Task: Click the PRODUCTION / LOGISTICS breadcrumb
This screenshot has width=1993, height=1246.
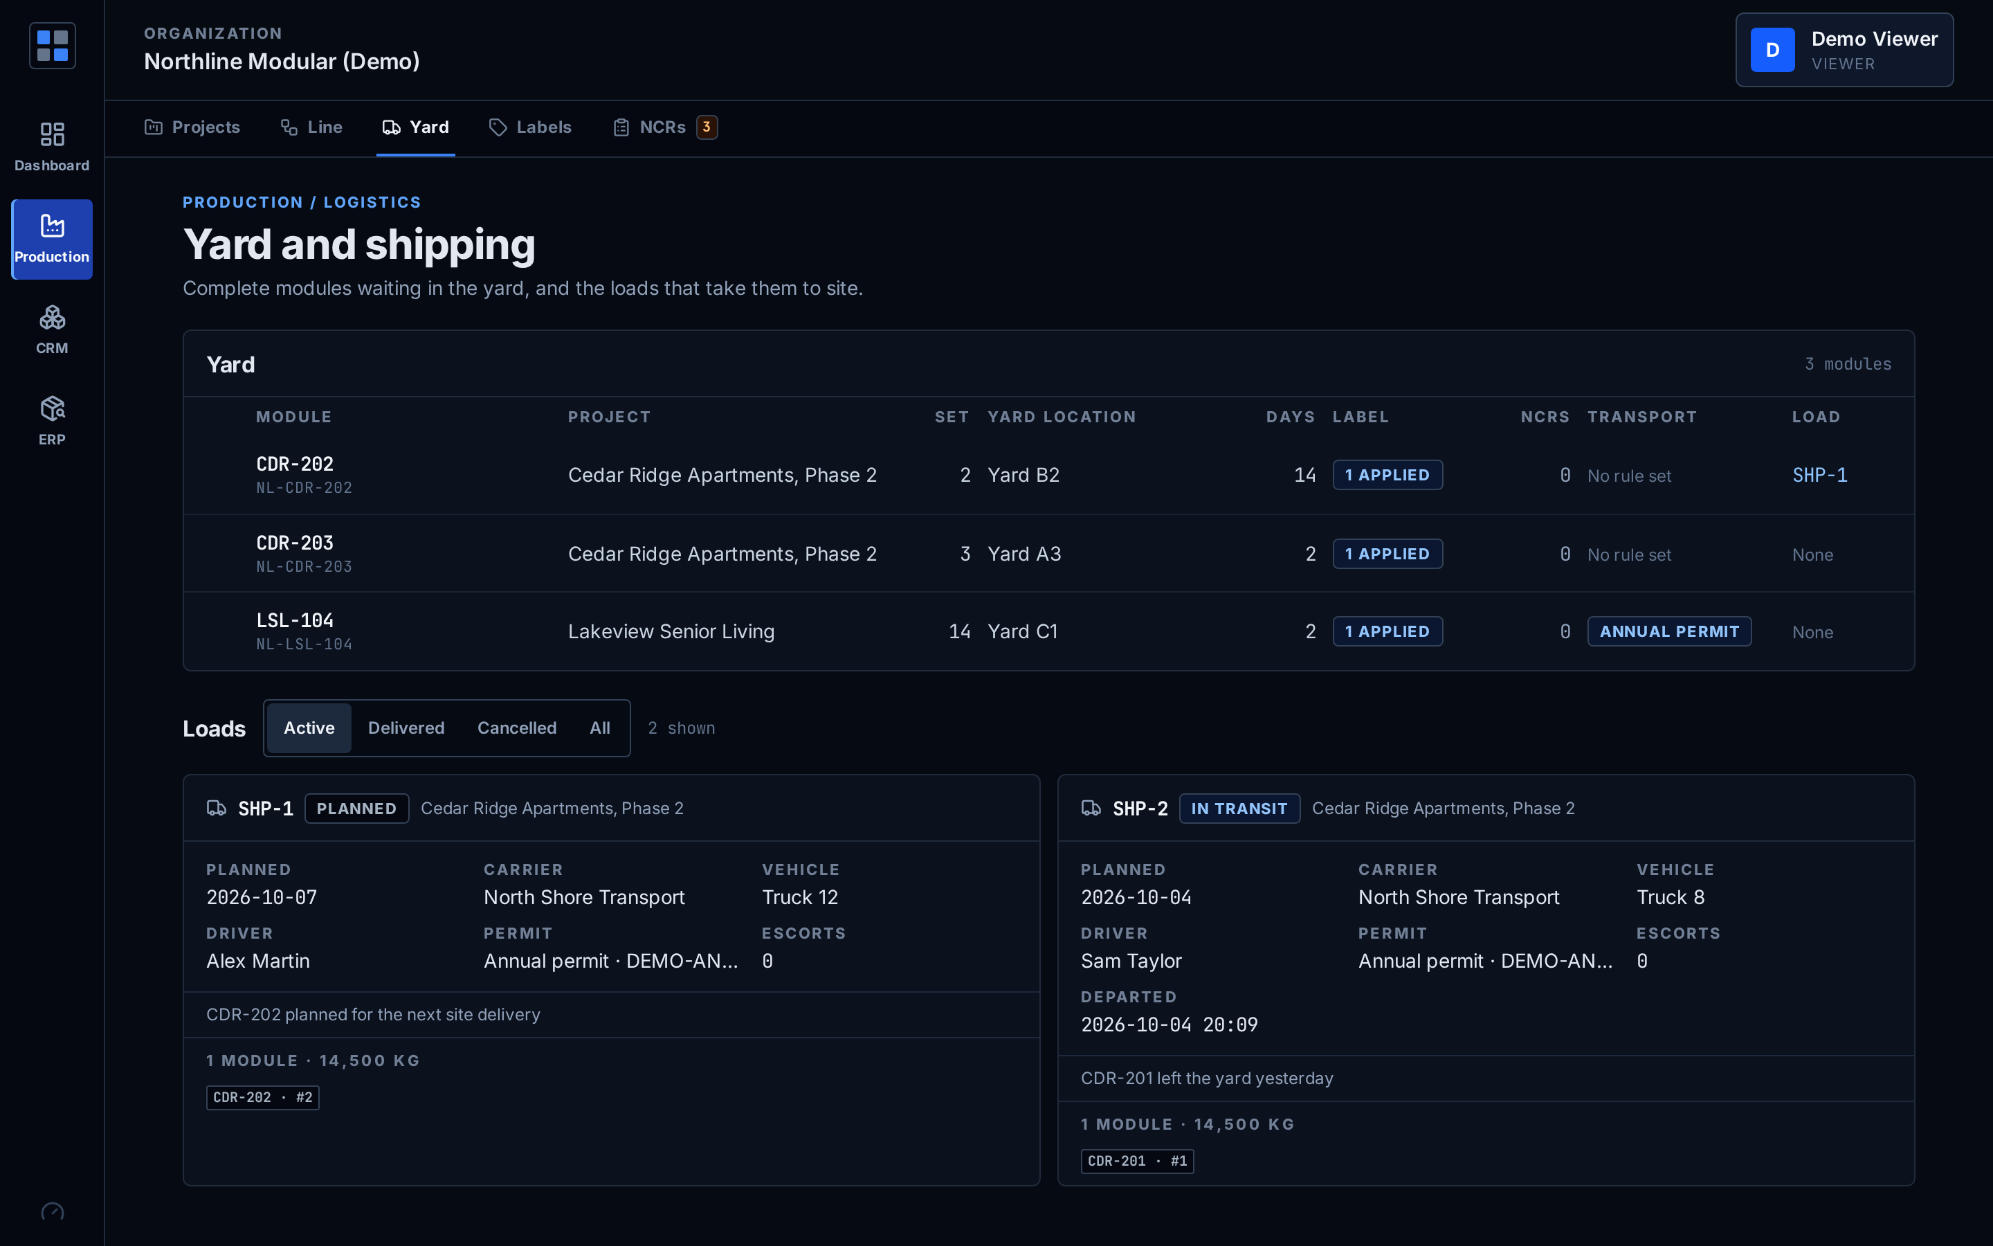Action: pos(302,202)
